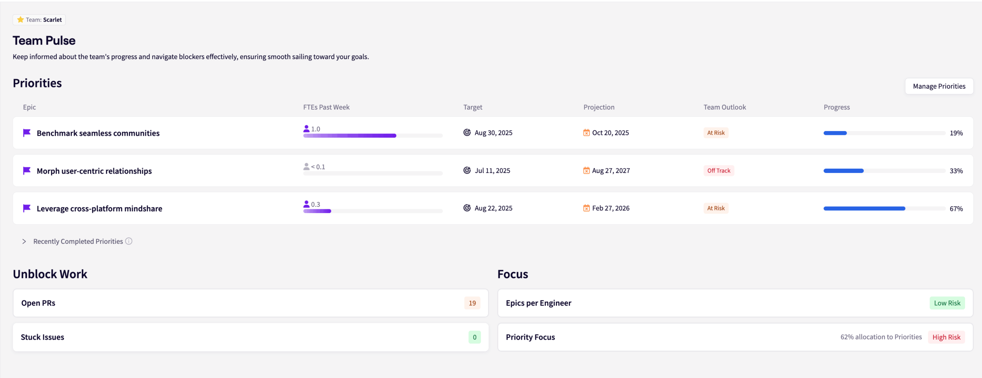
Task: Open the Benchmark seamless communities epic
Action: pyautogui.click(x=98, y=133)
